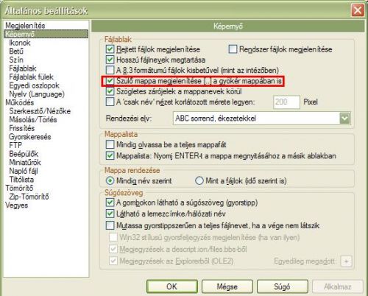Open 'Frissítés' settings page
Viewport: 368px width, 296px height.
[22, 128]
